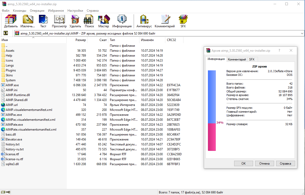The image size is (305, 195).
Task: Close the archive info dialog
Action: (291, 50)
